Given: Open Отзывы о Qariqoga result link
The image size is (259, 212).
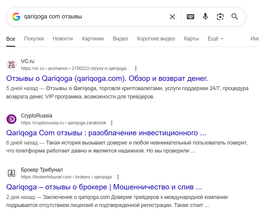Looking at the screenshot, I should pyautogui.click(x=107, y=78).
